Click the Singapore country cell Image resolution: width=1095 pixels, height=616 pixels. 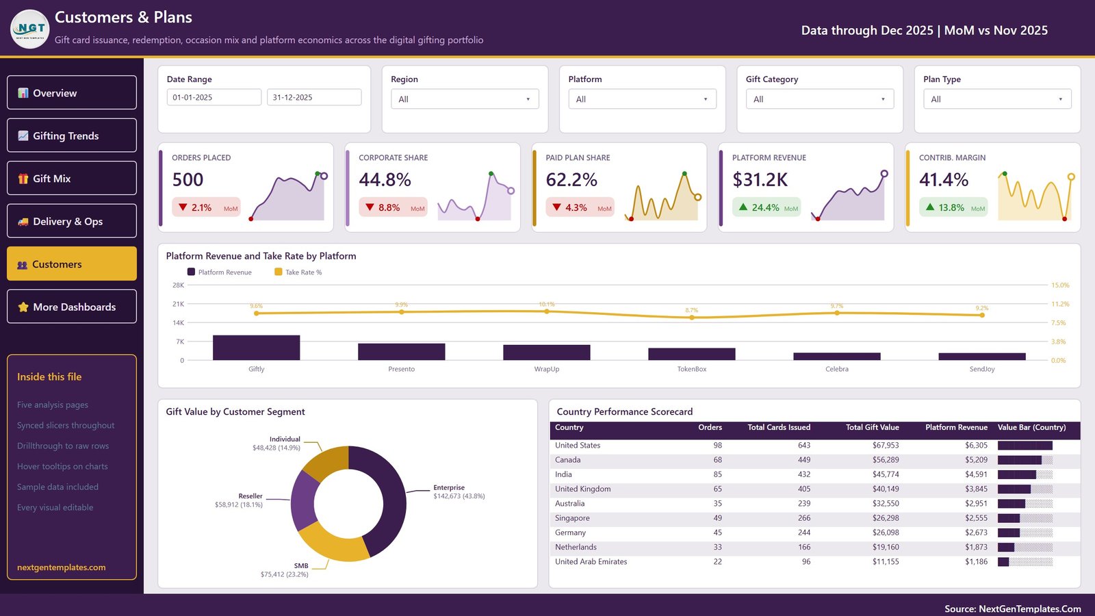click(572, 518)
